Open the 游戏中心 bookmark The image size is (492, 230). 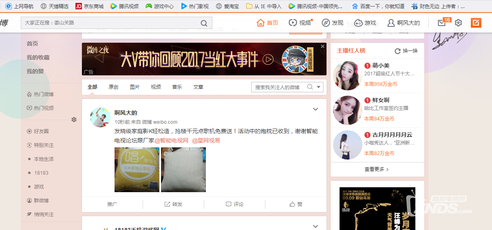pyautogui.click(x=160, y=6)
